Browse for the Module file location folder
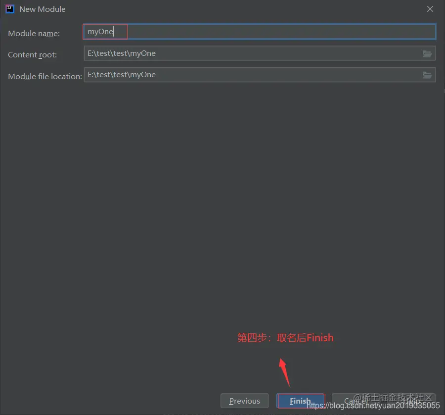445x415 pixels. [427, 75]
